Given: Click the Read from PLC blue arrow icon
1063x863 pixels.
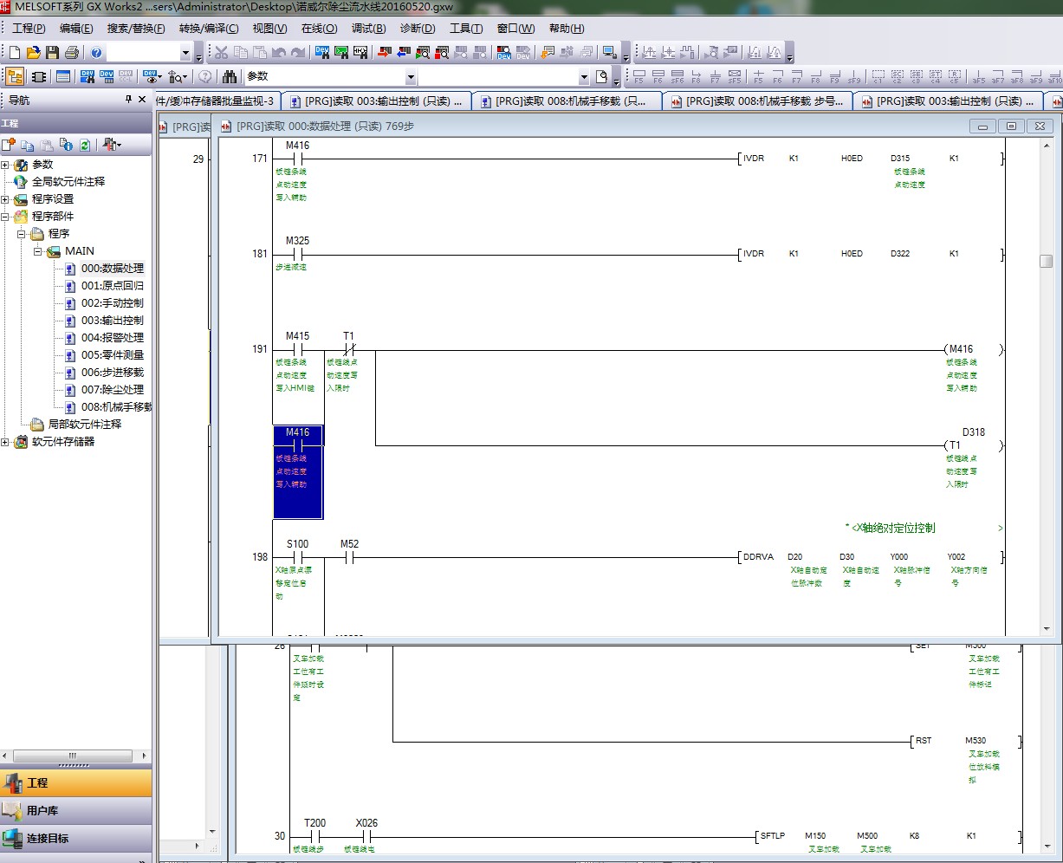Looking at the screenshot, I should pyautogui.click(x=404, y=53).
